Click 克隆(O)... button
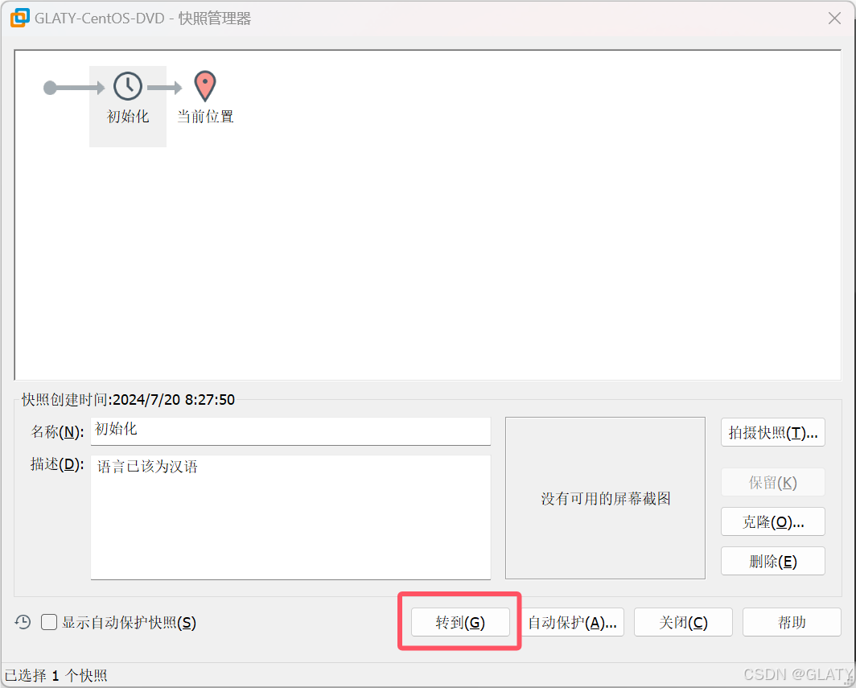 point(772,521)
